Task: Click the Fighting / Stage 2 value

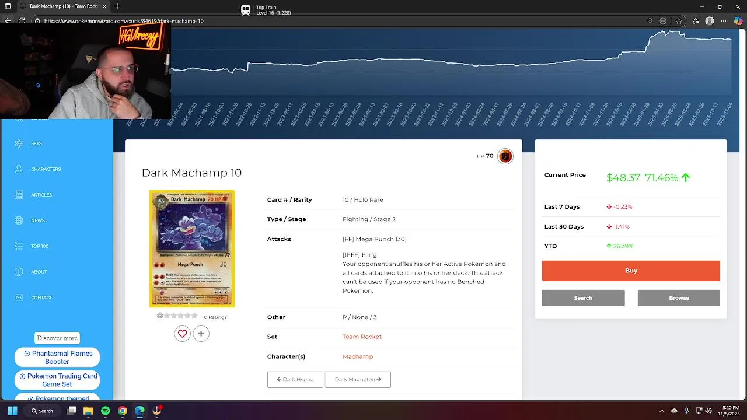Action: (369, 219)
